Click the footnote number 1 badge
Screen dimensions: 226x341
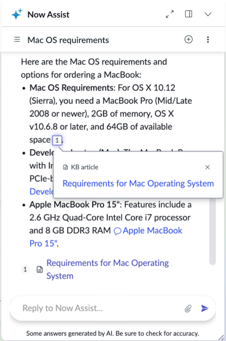(x=25, y=270)
